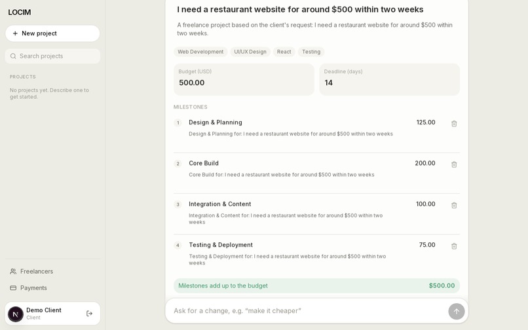Click the Core Build description text
This screenshot has width=528, height=330.
[x=282, y=175]
